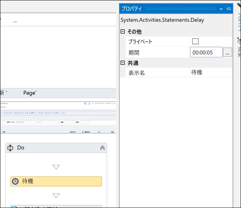Open the 概要 side tab
Image resolution: width=241 pixels, height=208 pixels.
tap(239, 47)
